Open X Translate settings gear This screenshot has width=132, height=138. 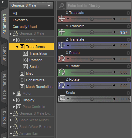tap(129, 13)
